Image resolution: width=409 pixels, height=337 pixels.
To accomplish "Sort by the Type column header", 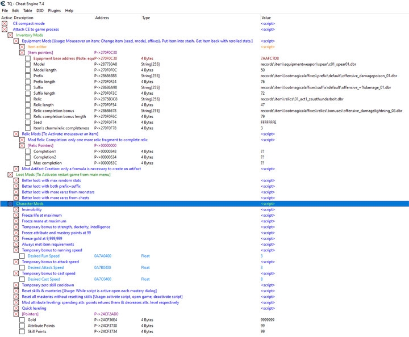I will pyautogui.click(x=146, y=18).
